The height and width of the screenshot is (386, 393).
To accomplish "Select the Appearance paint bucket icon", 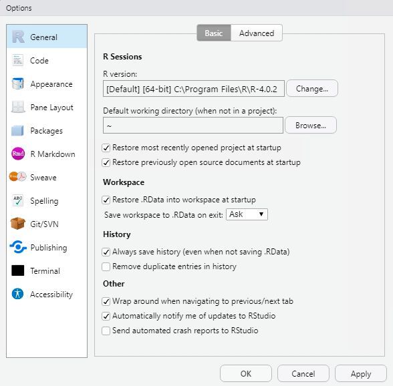I will [18, 83].
